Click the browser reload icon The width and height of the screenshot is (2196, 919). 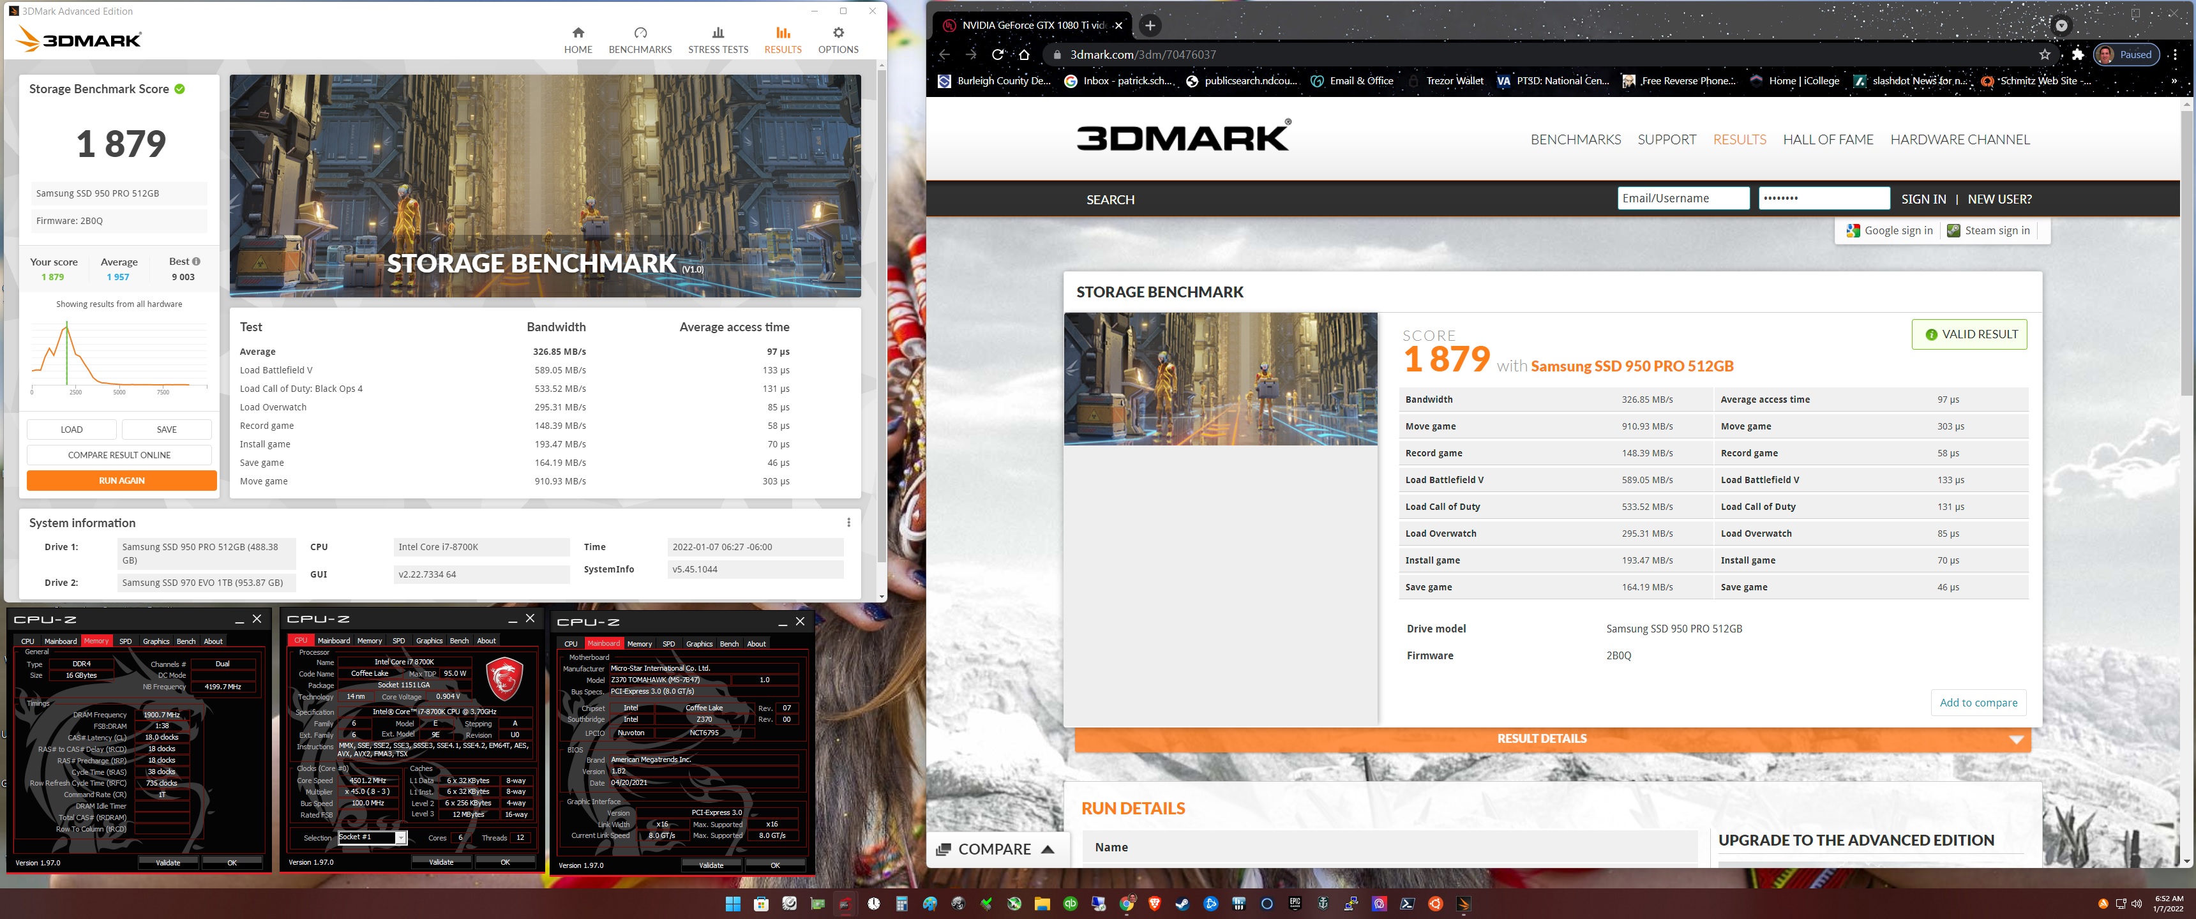[x=997, y=54]
